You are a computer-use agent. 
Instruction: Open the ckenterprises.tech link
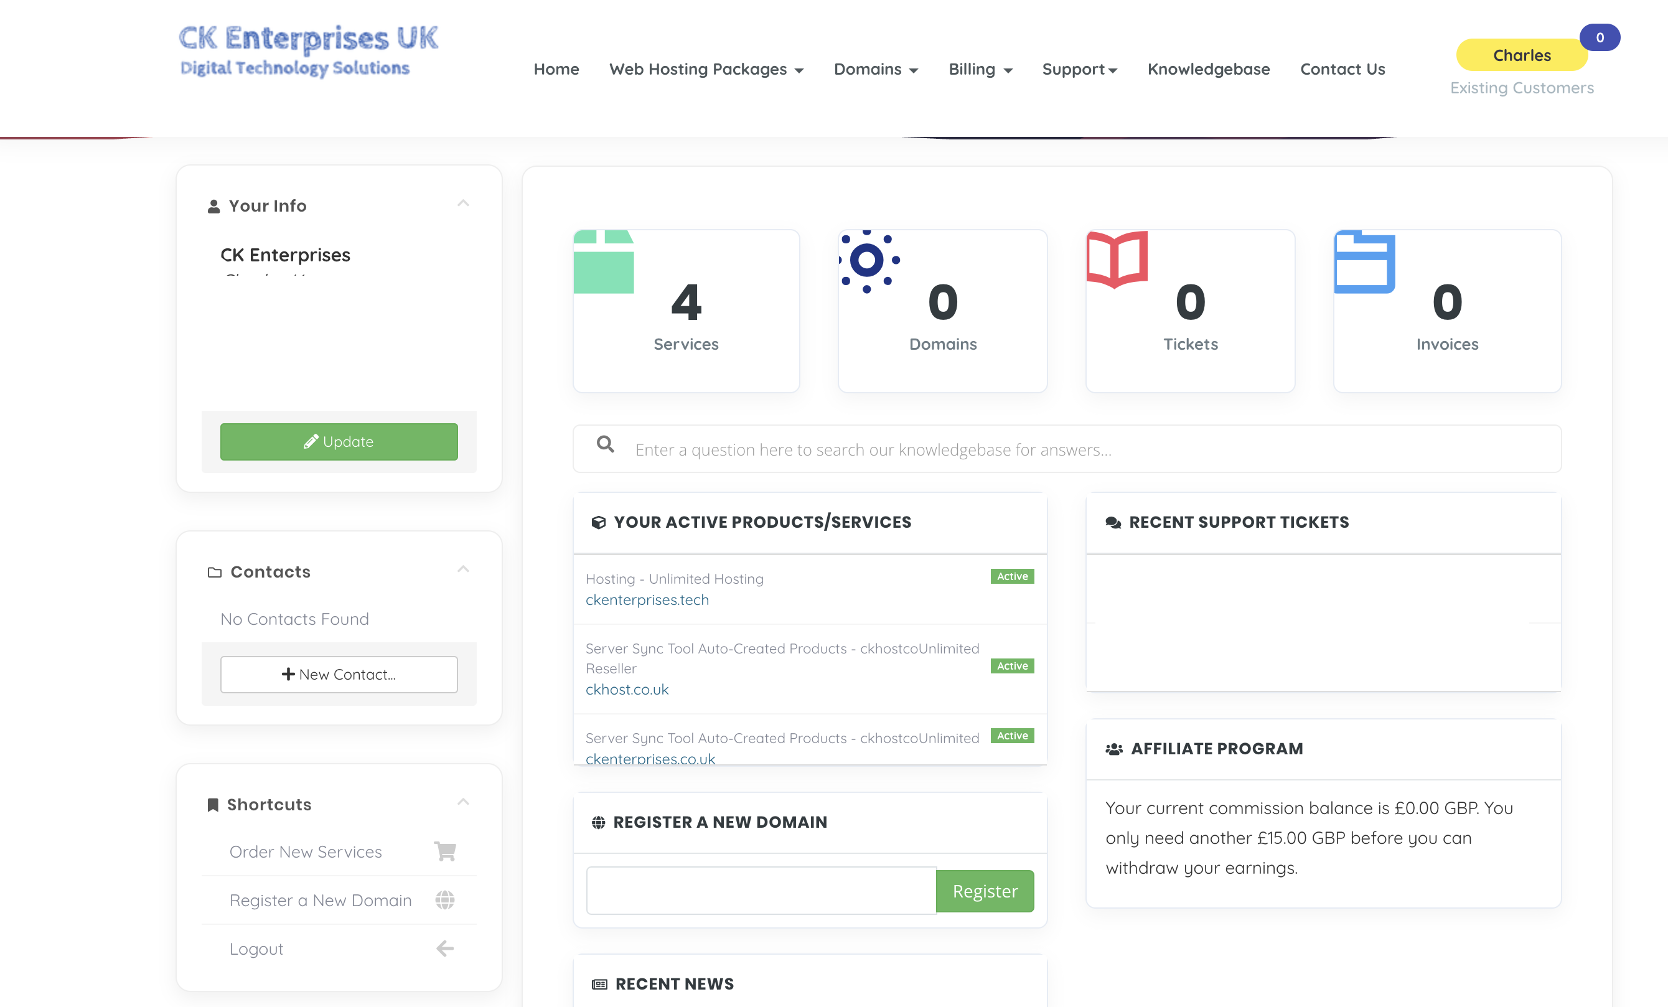click(x=647, y=599)
